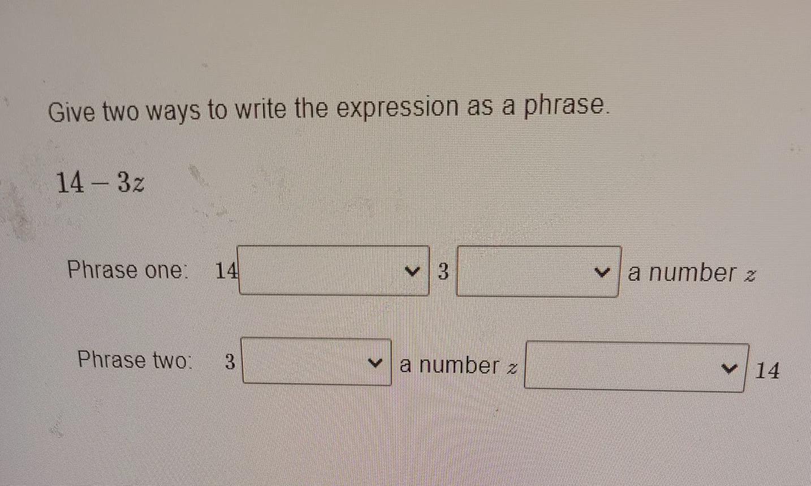Expand the Phrase two dropdown right after 3
Image resolution: width=811 pixels, height=486 pixels.
pos(317,361)
